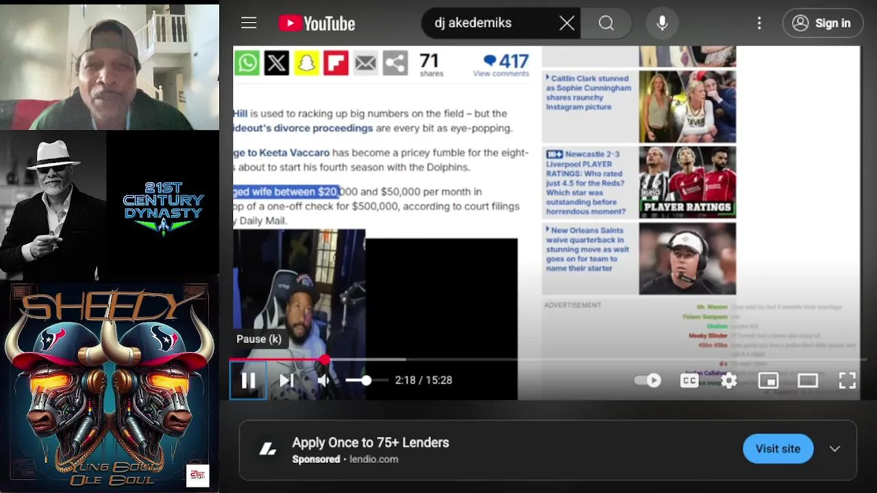Click the 2:18 / 15:28 time display

pos(423,380)
